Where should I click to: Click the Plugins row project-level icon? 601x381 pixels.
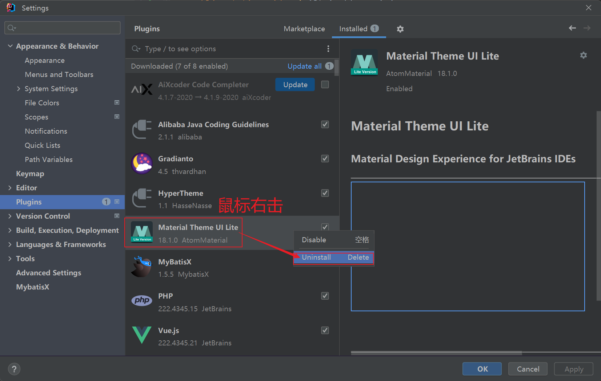click(117, 202)
